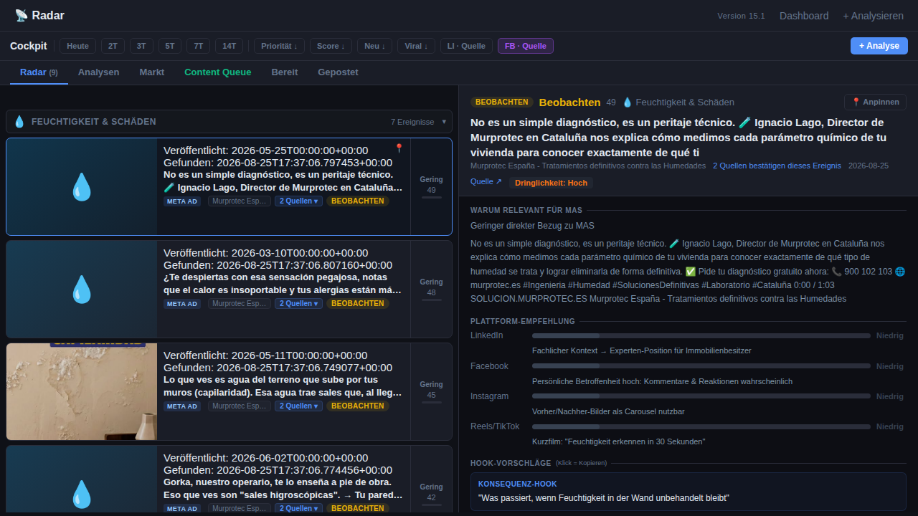Click the 'PLATTFORM-EMPFEHLUNG' heading
Image resolution: width=918 pixels, height=516 pixels.
click(523, 321)
